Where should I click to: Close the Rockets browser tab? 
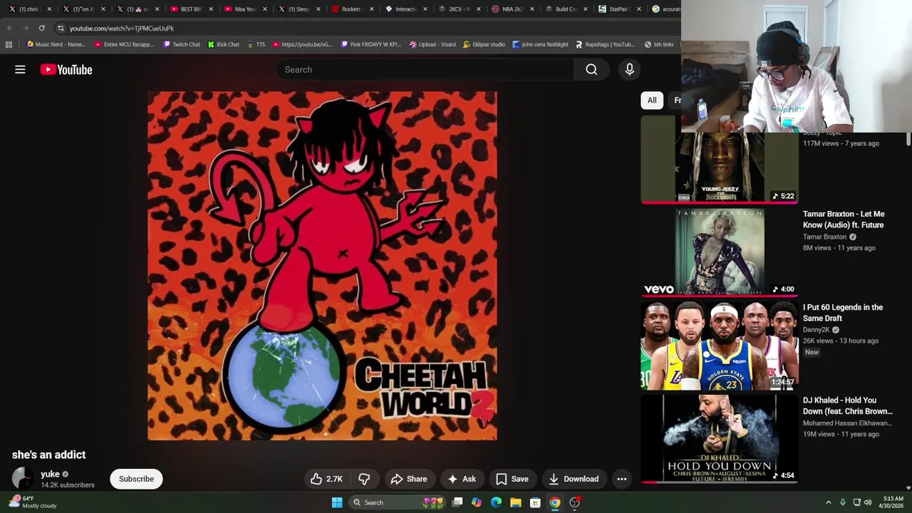click(x=371, y=9)
